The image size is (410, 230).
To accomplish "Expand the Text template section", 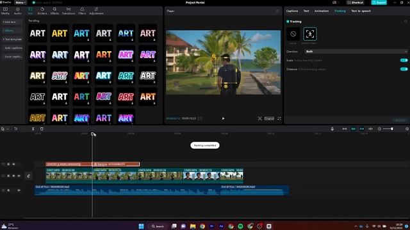I will tap(12, 40).
